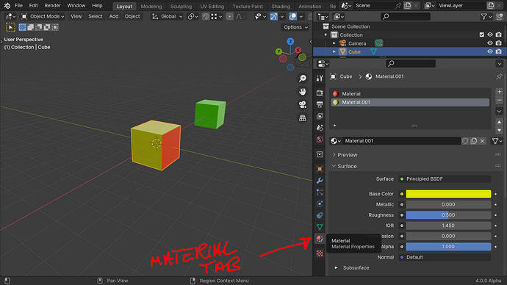Open the viewport Select menu
The height and width of the screenshot is (285, 507).
tap(96, 16)
